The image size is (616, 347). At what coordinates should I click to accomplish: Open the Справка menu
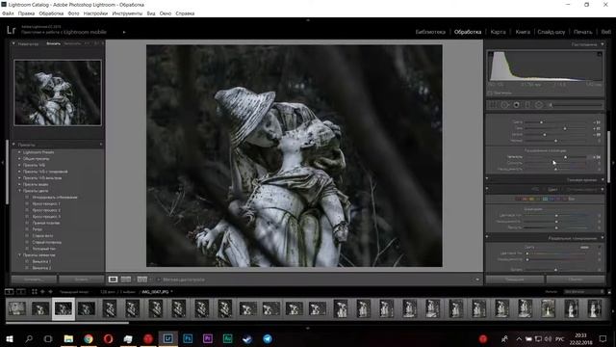tap(185, 13)
